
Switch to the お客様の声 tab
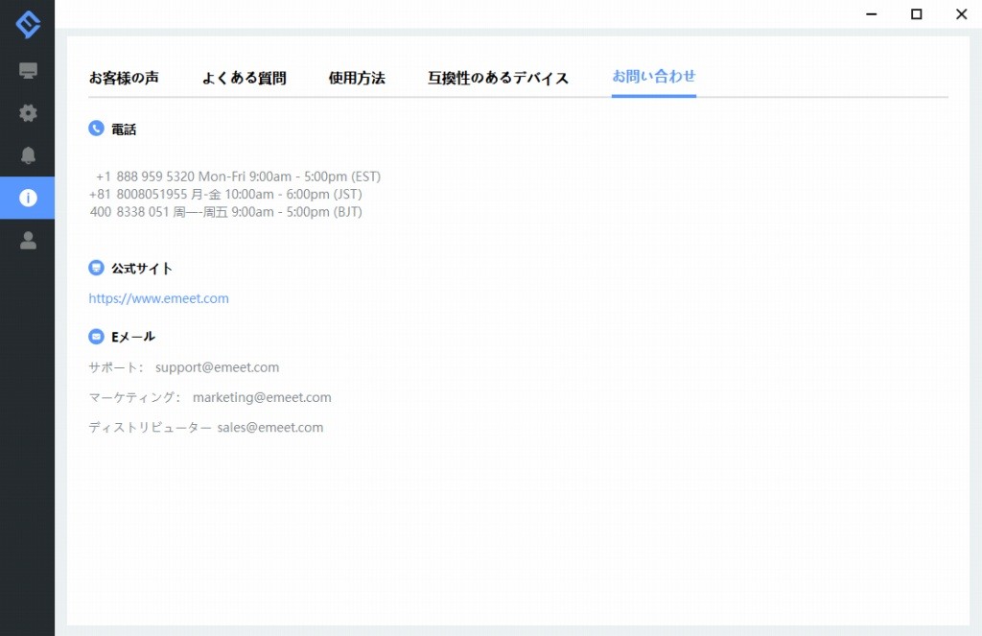pos(124,78)
